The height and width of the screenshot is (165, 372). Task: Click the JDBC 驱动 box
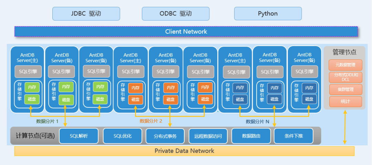86,13
